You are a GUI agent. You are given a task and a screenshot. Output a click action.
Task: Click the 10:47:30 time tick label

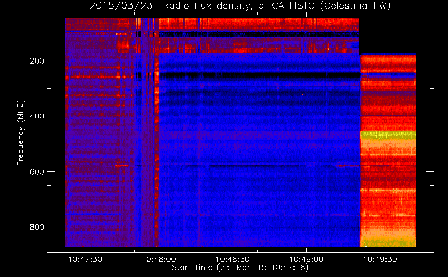pyautogui.click(x=85, y=259)
